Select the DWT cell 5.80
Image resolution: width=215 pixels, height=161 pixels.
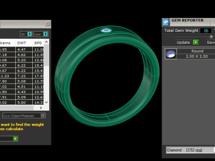point(24,102)
